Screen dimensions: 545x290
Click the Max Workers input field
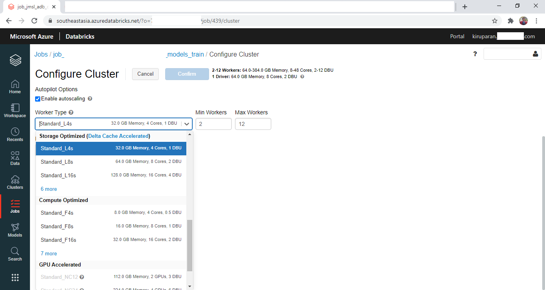pos(253,124)
